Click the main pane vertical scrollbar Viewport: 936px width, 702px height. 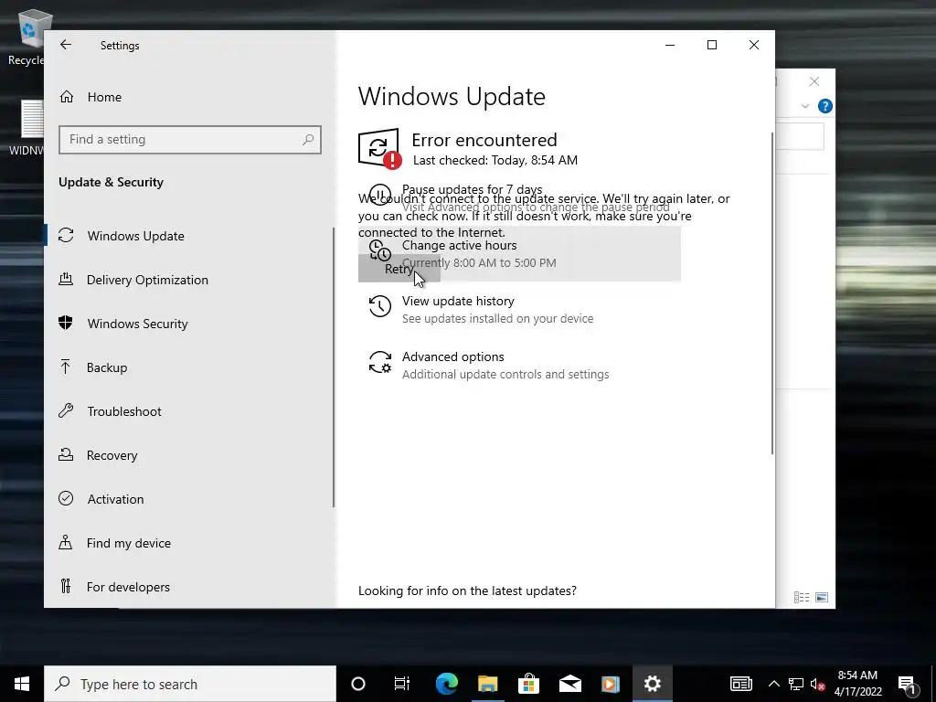pyautogui.click(x=772, y=292)
